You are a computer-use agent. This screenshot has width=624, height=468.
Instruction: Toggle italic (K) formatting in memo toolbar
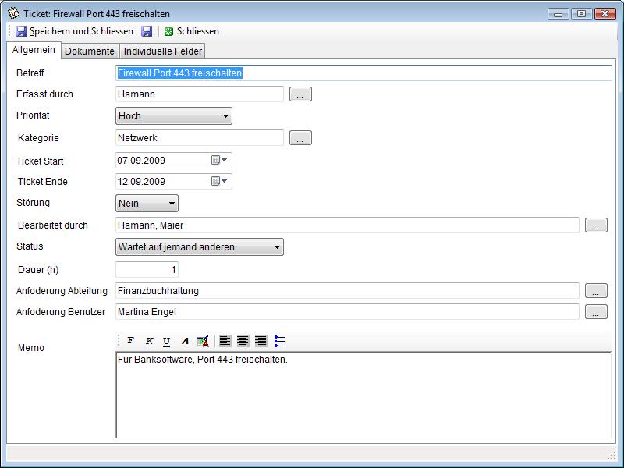pyautogui.click(x=149, y=341)
